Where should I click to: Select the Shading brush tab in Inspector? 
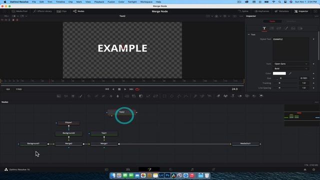[286, 28]
